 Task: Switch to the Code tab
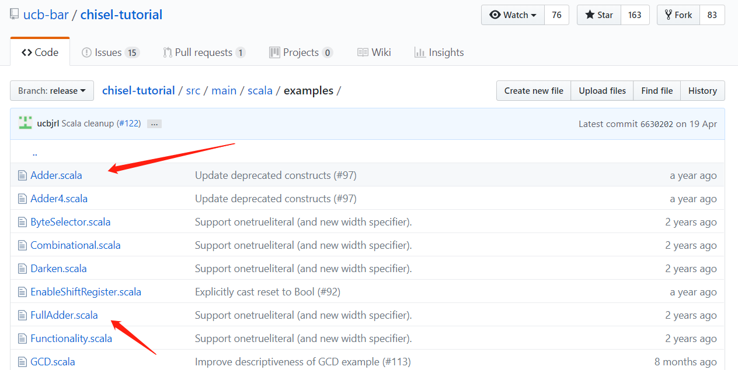tap(40, 52)
